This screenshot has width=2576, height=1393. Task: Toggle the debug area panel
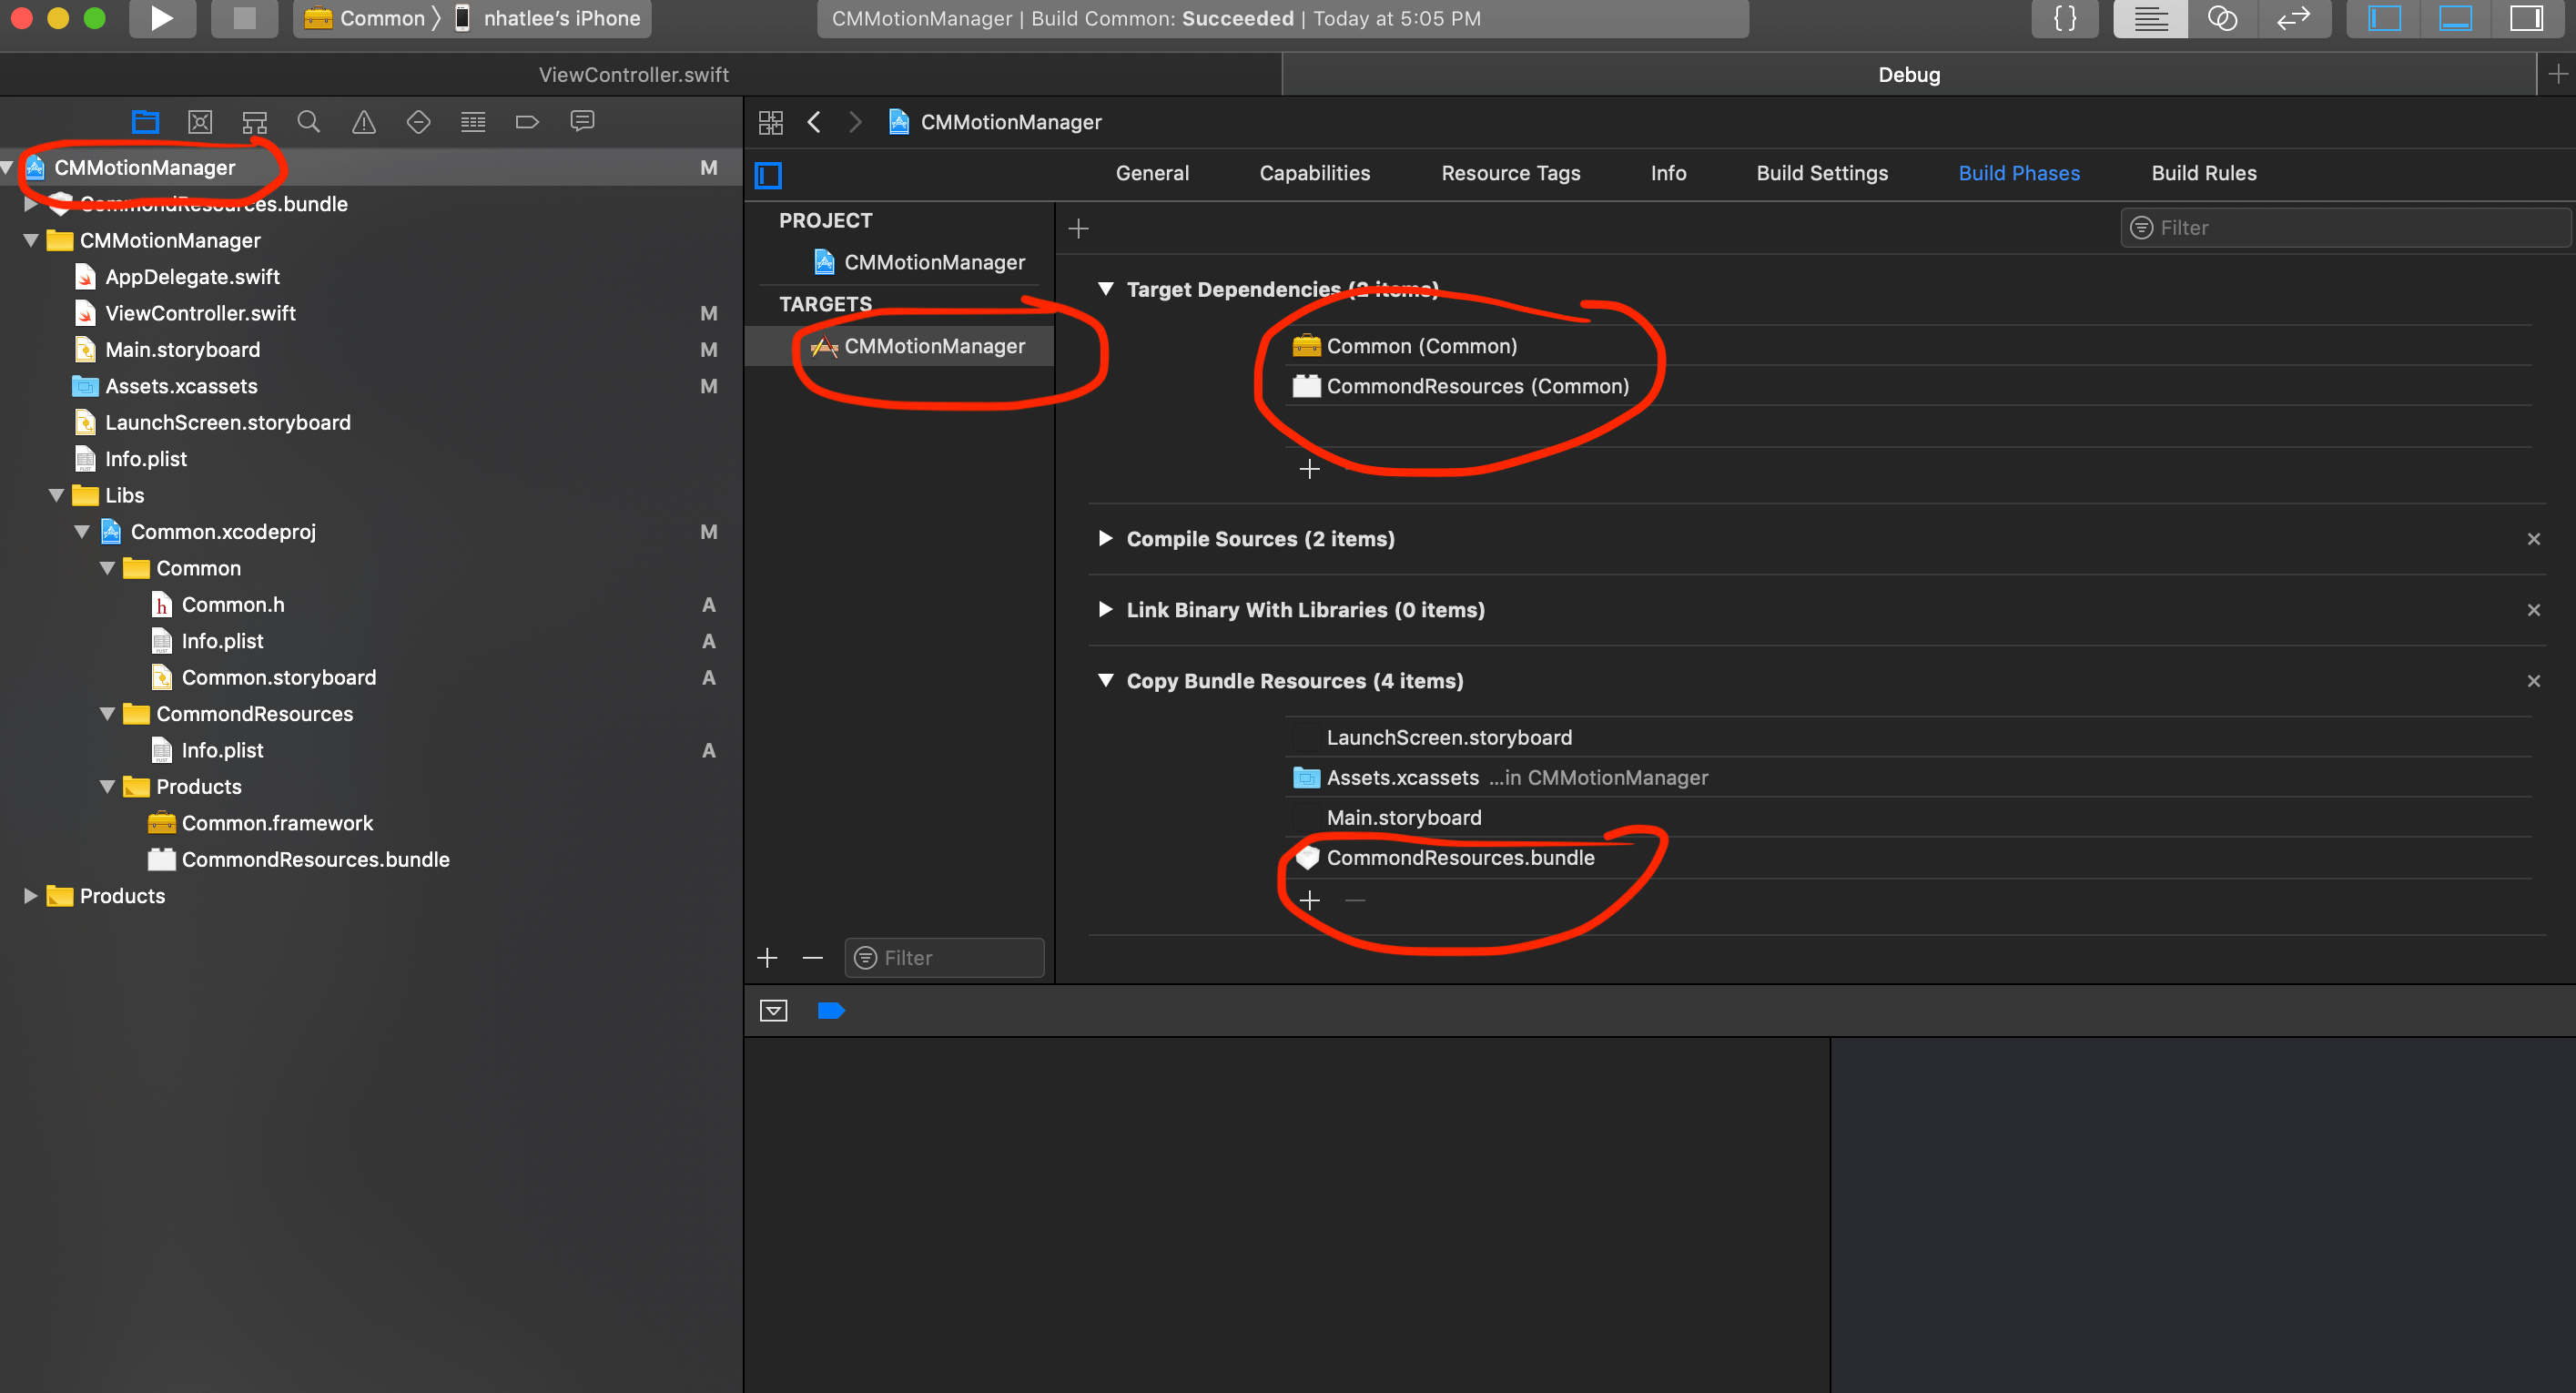pyautogui.click(x=2455, y=18)
